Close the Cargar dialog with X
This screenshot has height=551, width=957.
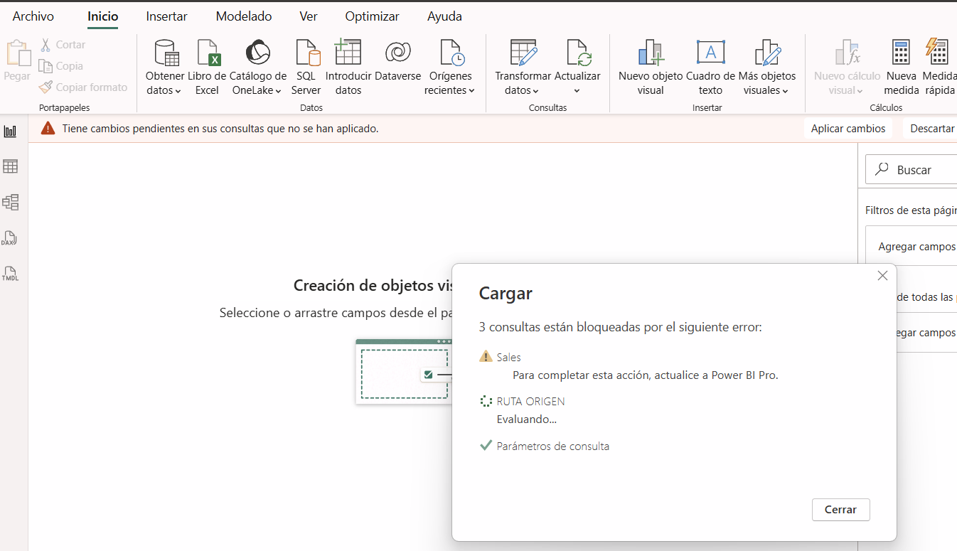882,276
